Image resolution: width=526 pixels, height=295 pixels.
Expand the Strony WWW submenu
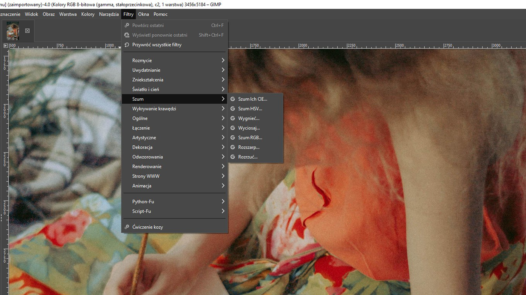175,176
